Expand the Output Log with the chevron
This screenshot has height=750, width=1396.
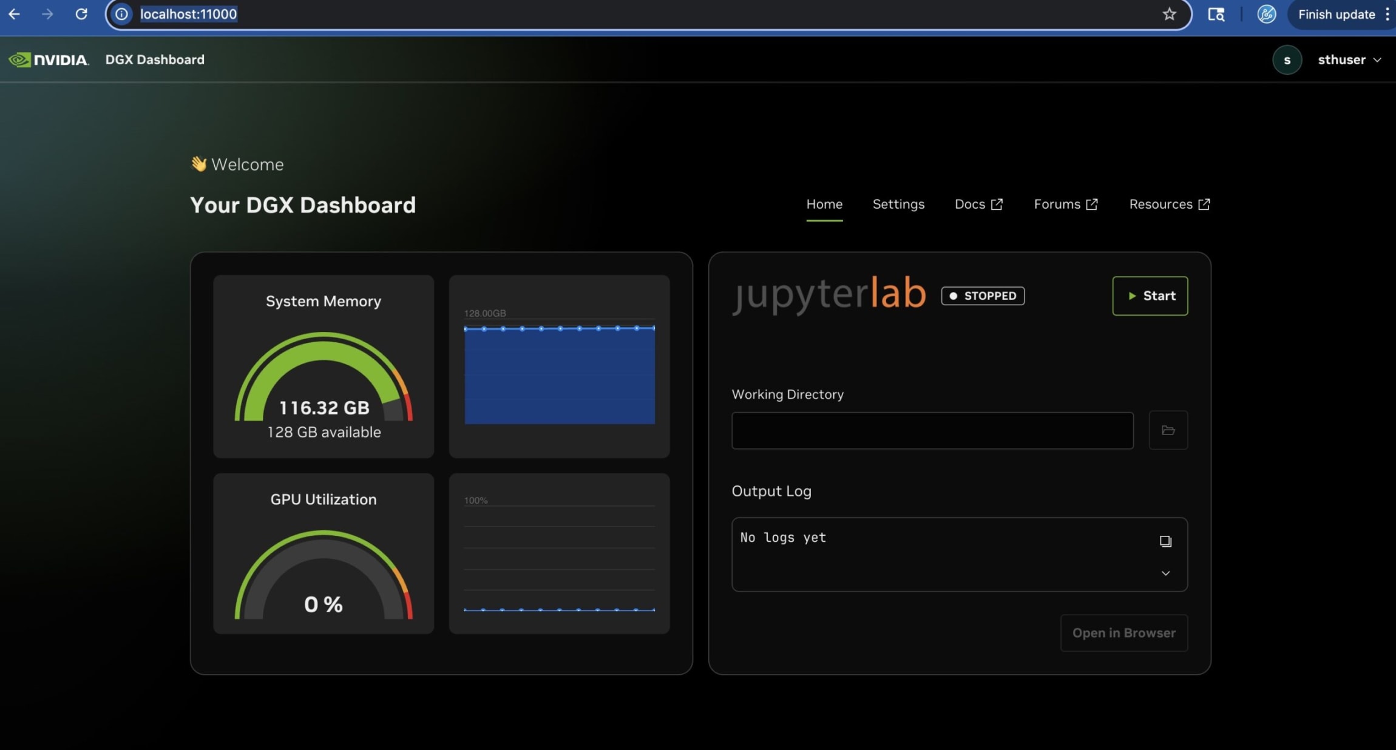click(x=1165, y=573)
